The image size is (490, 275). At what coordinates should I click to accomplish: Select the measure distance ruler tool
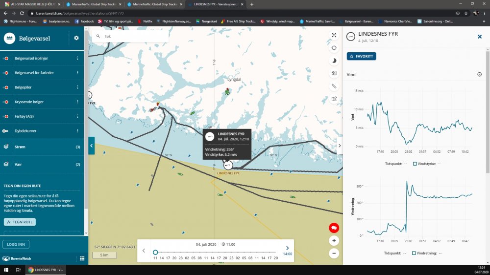[334, 86]
